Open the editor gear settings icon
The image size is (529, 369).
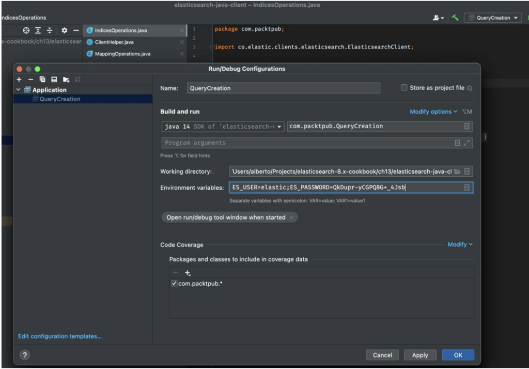[65, 30]
